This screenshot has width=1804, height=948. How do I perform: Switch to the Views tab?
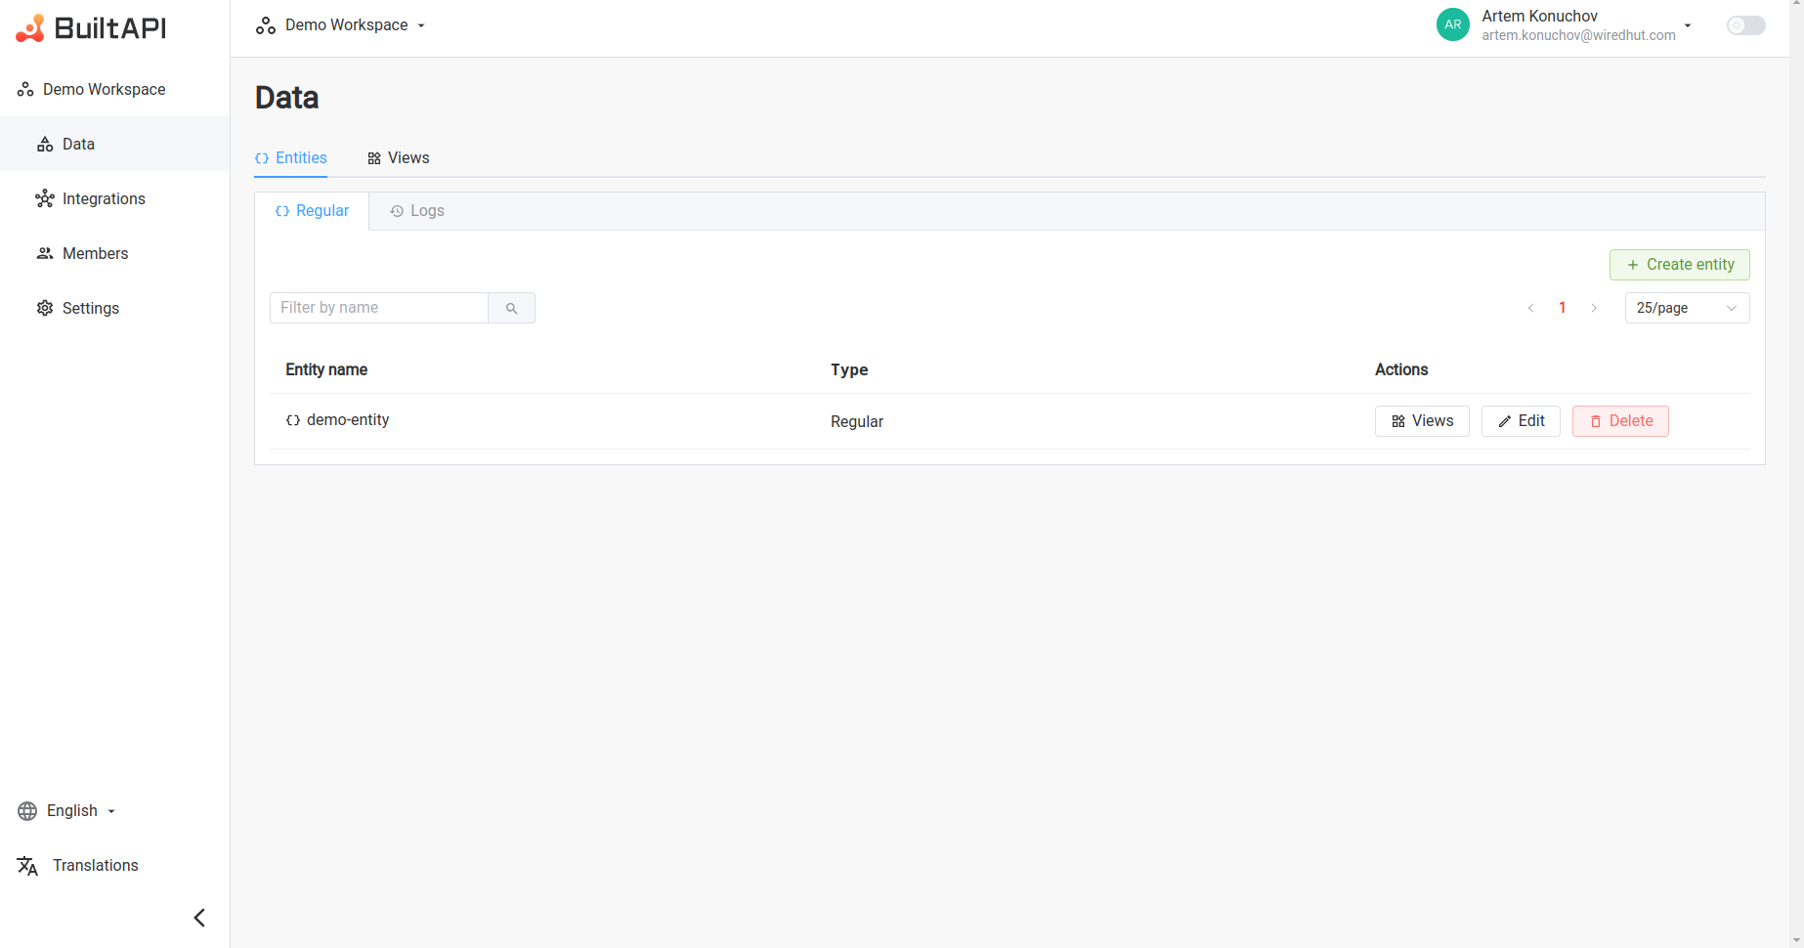tap(399, 158)
